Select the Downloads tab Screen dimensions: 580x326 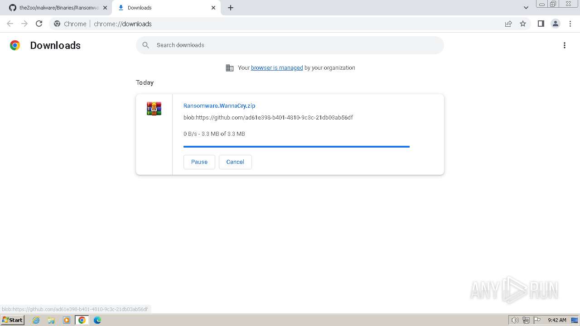point(167,8)
